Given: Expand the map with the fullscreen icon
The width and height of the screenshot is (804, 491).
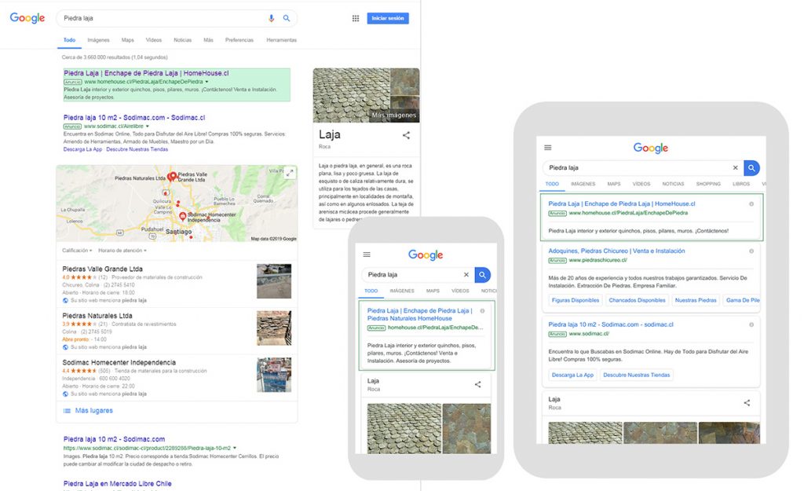Looking at the screenshot, I should click(x=290, y=174).
